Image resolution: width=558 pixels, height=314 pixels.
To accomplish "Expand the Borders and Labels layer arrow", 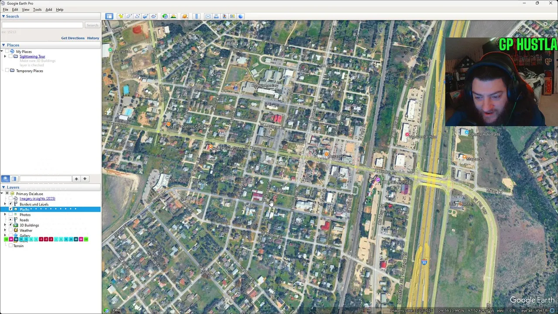I will (x=5, y=204).
